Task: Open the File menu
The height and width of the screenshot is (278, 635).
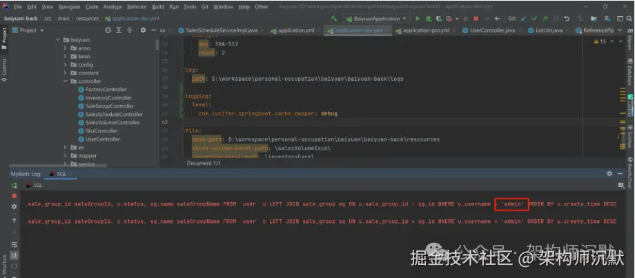Action: [18, 7]
